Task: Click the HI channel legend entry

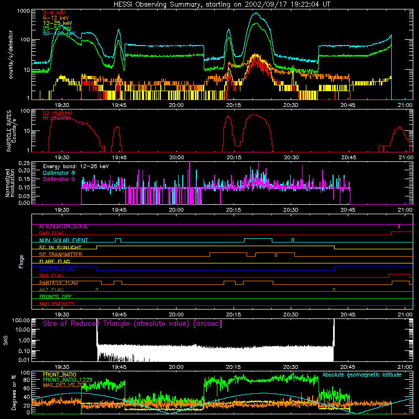Action: tap(57, 118)
